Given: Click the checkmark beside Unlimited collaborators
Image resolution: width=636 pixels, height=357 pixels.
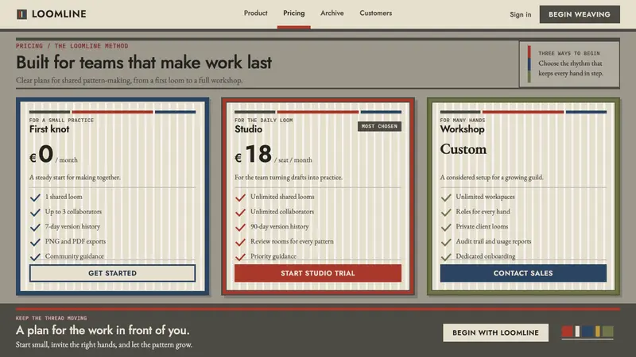Looking at the screenshot, I should [241, 213].
